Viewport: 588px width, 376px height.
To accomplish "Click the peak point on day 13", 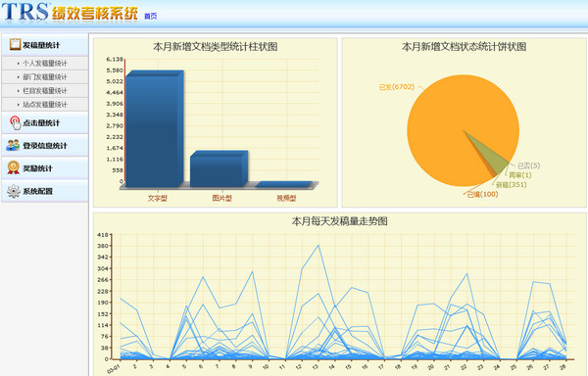I will (x=318, y=246).
